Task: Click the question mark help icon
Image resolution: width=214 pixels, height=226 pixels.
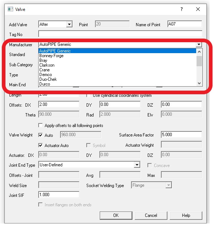Action: tap(182, 9)
